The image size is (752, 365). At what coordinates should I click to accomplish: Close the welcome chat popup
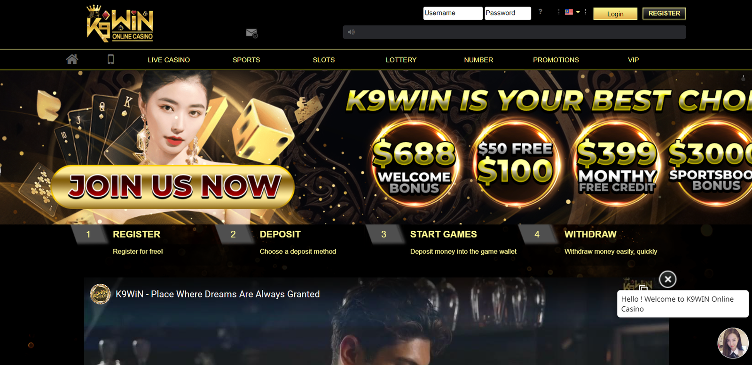[x=667, y=279]
